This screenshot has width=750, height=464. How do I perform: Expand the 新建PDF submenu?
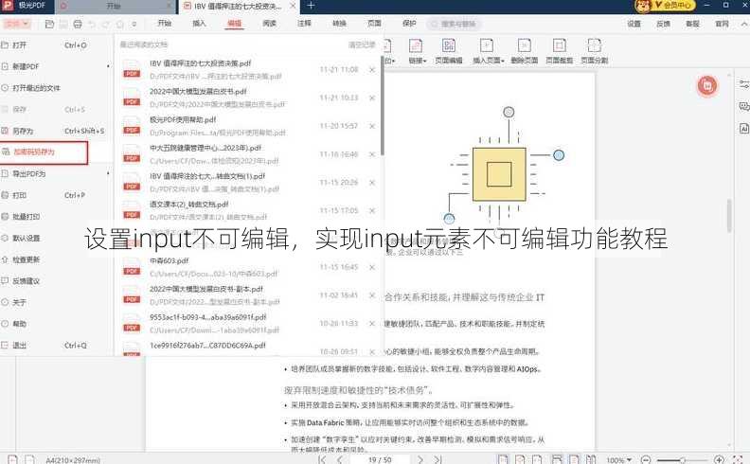point(57,66)
